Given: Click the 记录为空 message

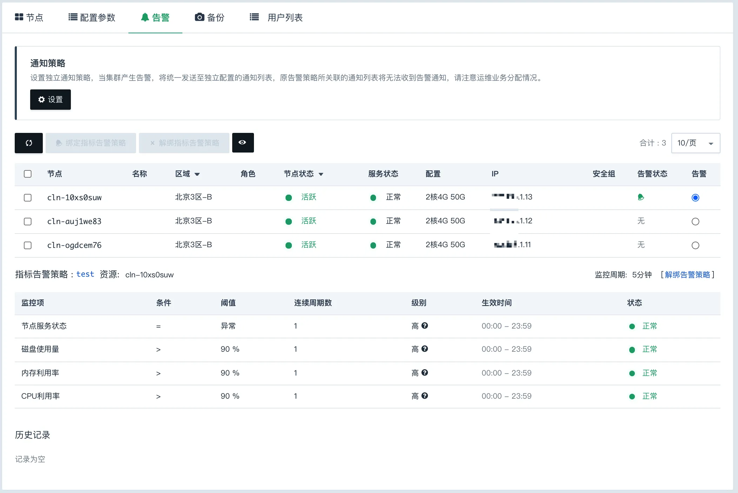Looking at the screenshot, I should 30,459.
